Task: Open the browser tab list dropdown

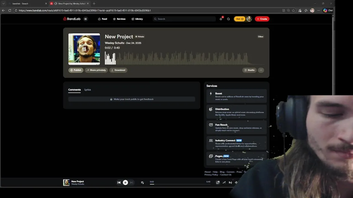Action: 3,4
